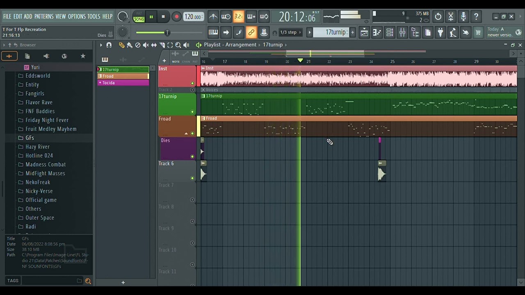Open the Madness Combat folder

(x=46, y=164)
